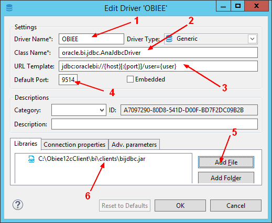Click the URL Template label

[34, 66]
